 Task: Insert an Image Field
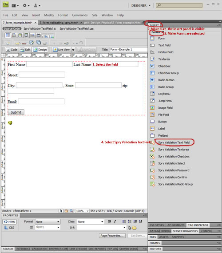click(x=161, y=108)
